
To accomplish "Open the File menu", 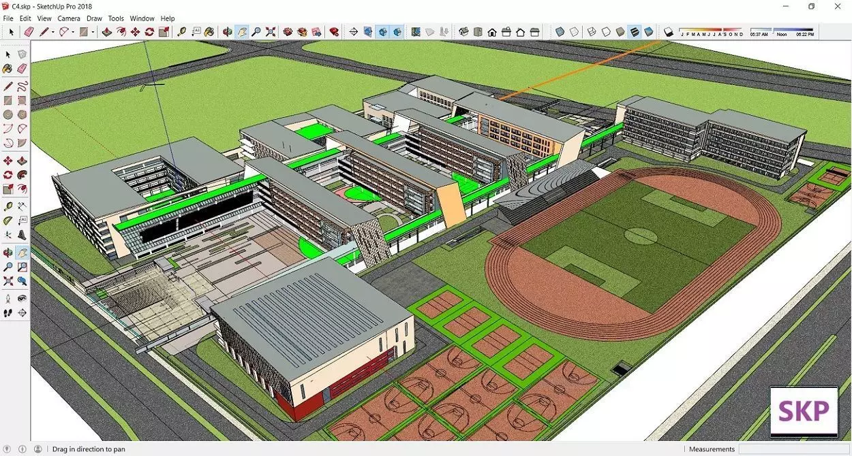I will pyautogui.click(x=8, y=18).
